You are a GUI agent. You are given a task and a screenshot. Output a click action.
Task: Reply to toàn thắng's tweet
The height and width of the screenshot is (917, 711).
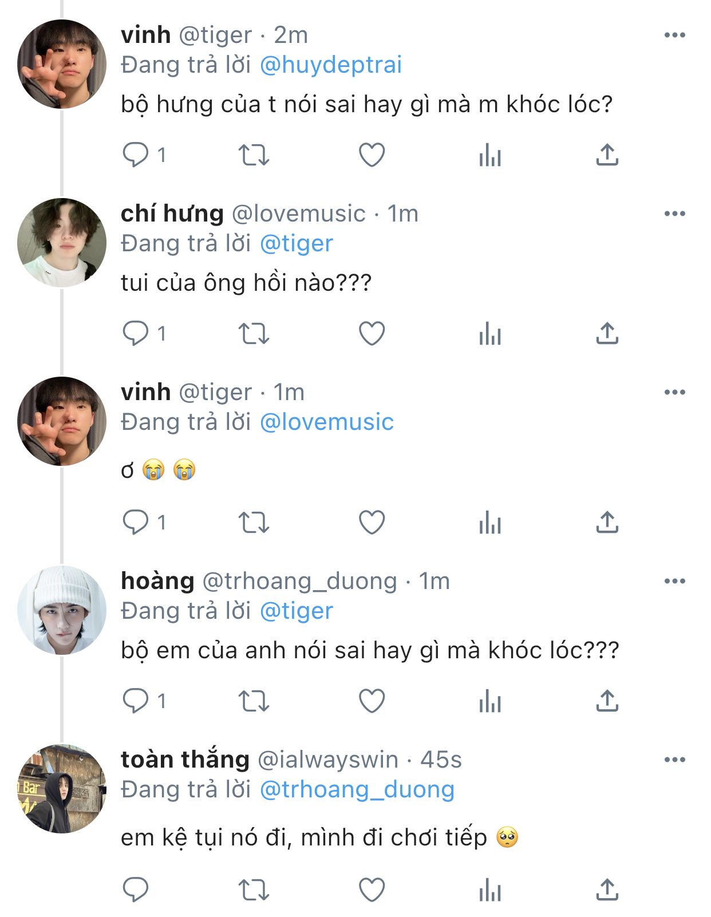point(136,890)
